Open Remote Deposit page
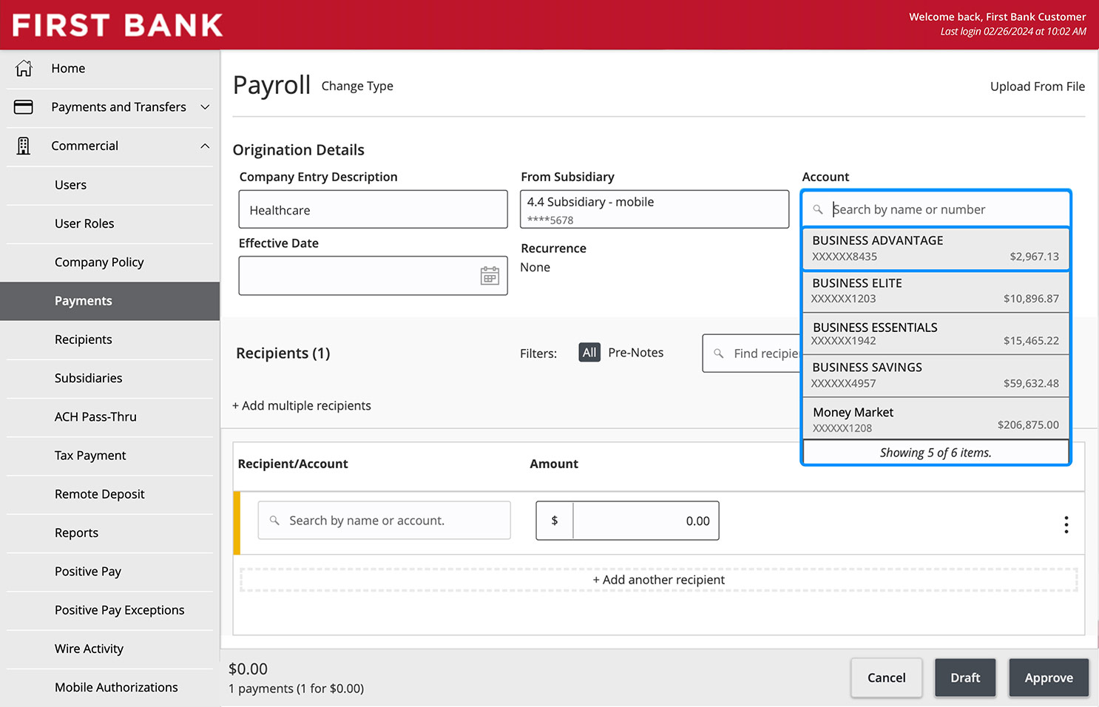Screen dimensions: 1099x707 click(100, 494)
